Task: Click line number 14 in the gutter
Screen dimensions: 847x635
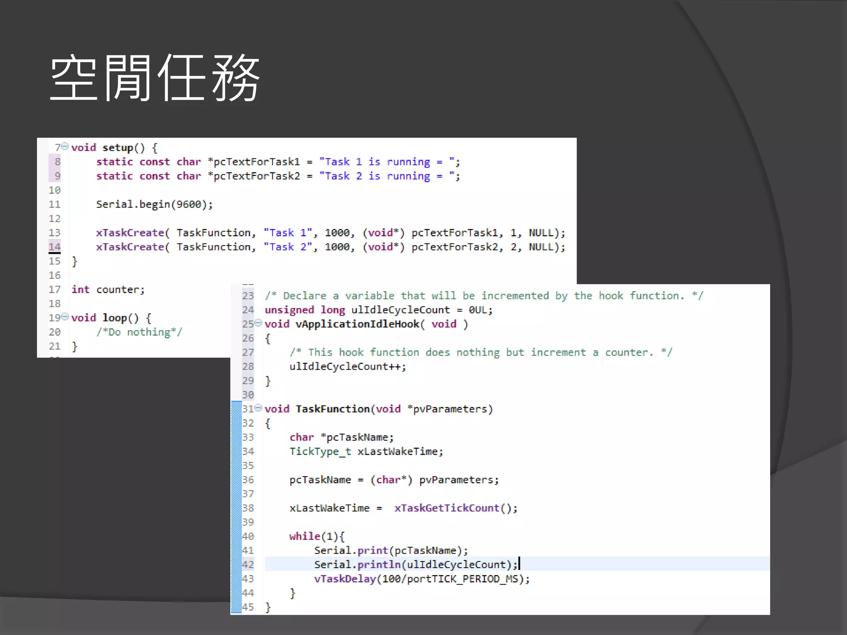Action: (55, 247)
